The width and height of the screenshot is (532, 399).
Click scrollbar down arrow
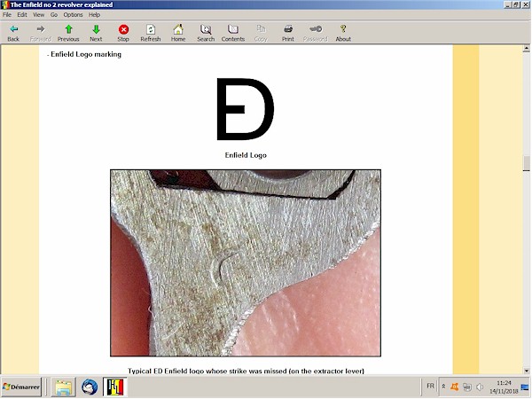click(x=527, y=370)
